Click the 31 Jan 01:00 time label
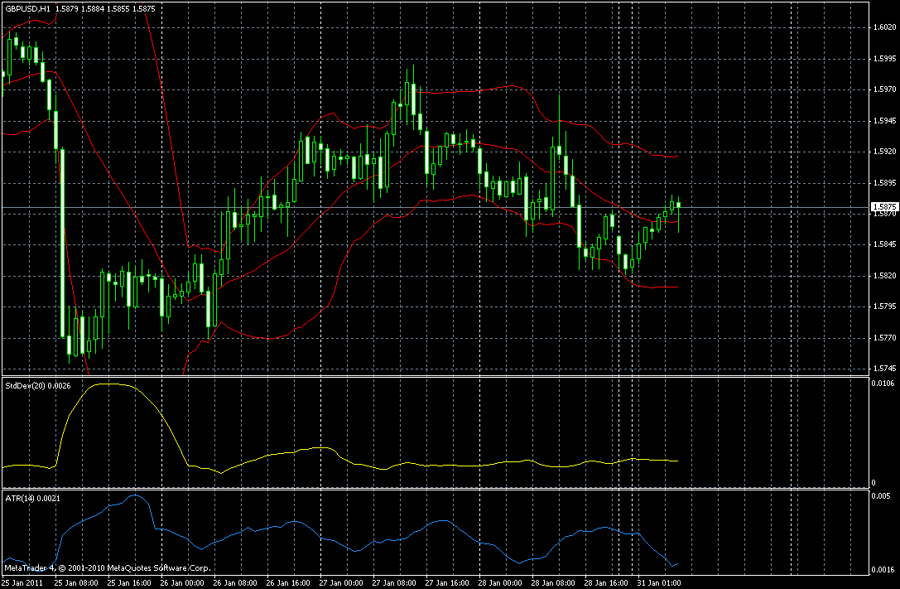This screenshot has height=589, width=900. pos(659,583)
